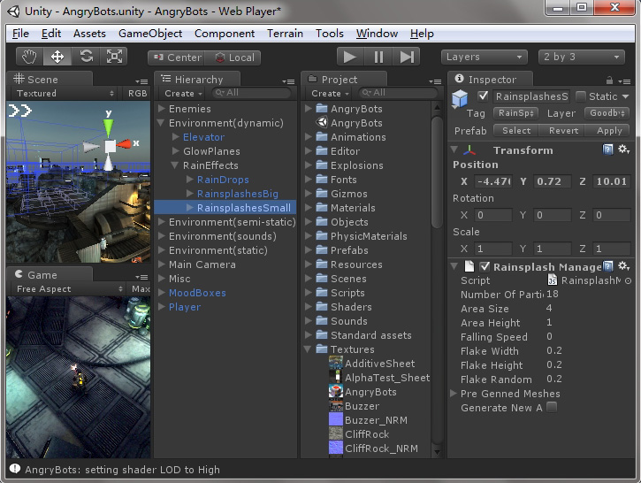The width and height of the screenshot is (641, 483).
Task: Open the Layer dropdown in Inspector
Action: [x=607, y=113]
